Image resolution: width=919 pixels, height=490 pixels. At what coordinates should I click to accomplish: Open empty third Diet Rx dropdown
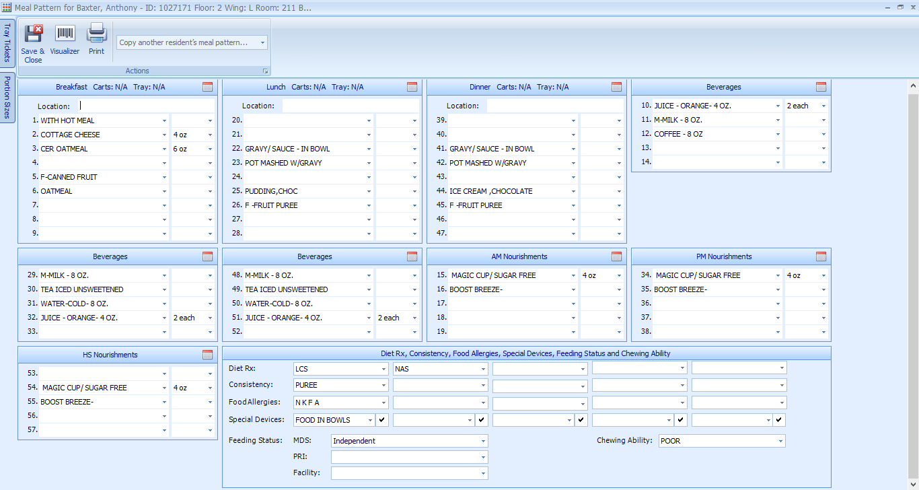click(x=583, y=369)
